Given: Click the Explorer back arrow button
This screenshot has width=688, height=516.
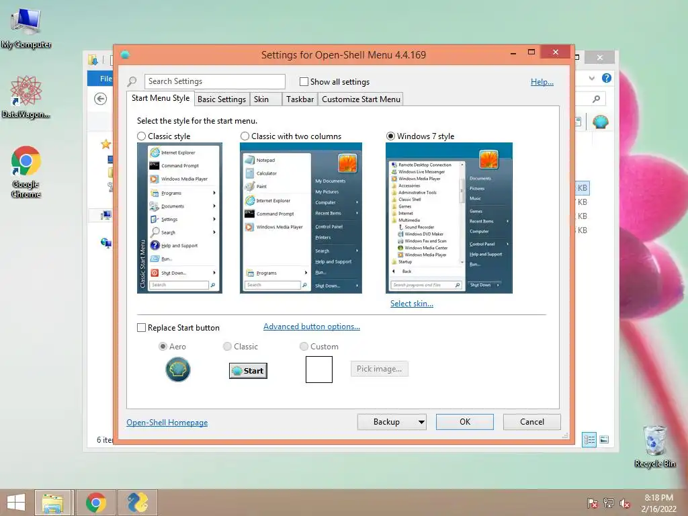Looking at the screenshot, I should [101, 99].
